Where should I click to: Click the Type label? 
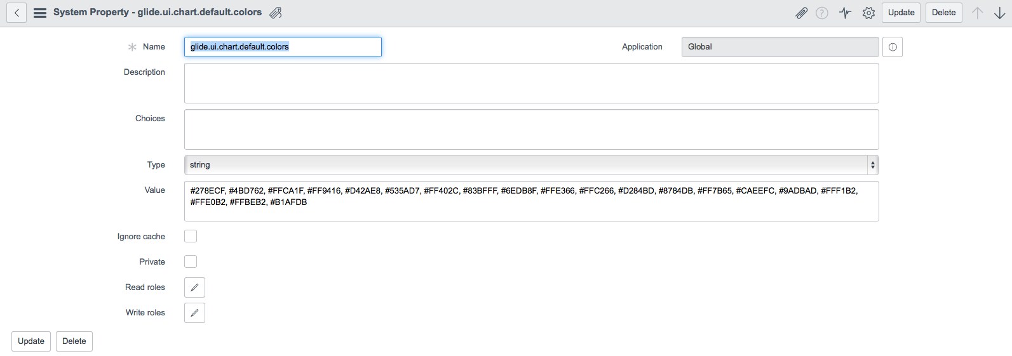156,165
